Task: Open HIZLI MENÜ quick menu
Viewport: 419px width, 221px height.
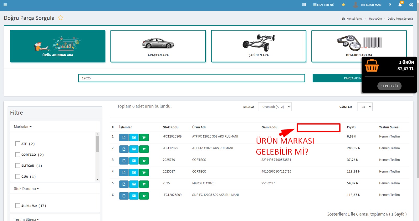Action: (324, 5)
